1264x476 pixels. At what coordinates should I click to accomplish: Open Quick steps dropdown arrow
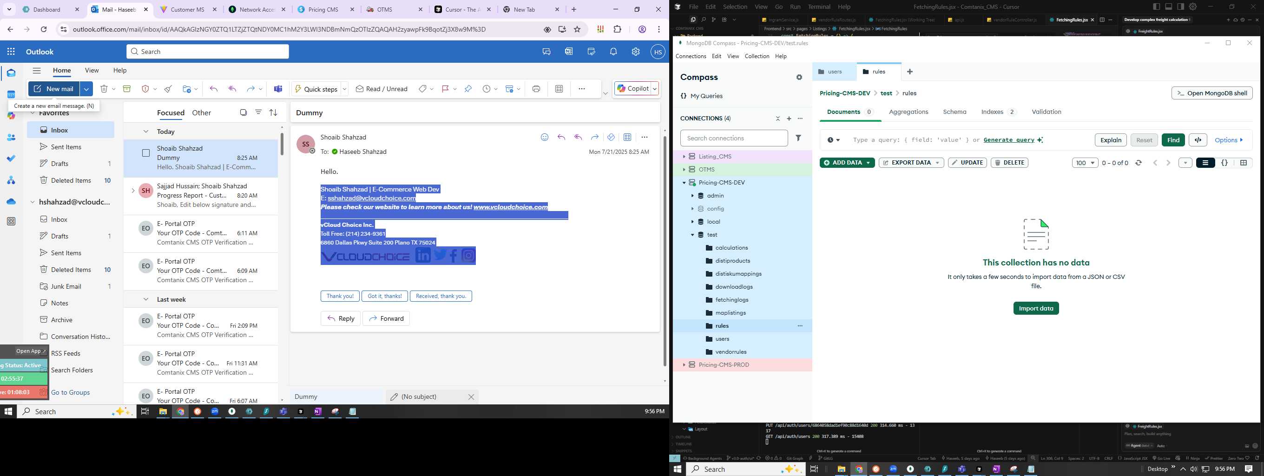(344, 89)
